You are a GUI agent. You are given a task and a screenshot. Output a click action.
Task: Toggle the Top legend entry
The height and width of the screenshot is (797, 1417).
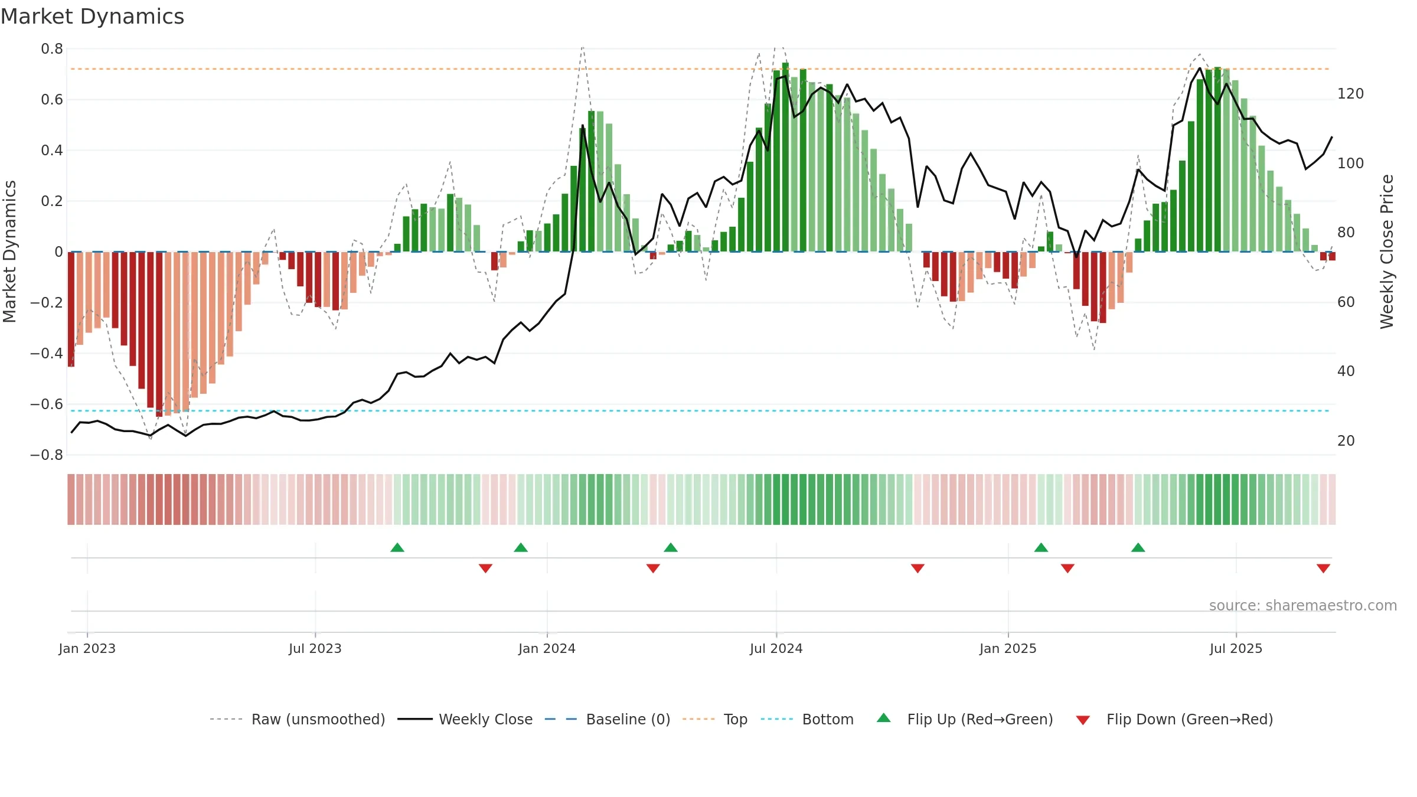pos(715,719)
